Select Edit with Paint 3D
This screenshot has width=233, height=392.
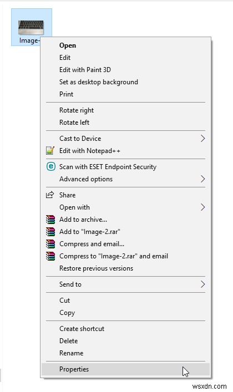pos(85,70)
